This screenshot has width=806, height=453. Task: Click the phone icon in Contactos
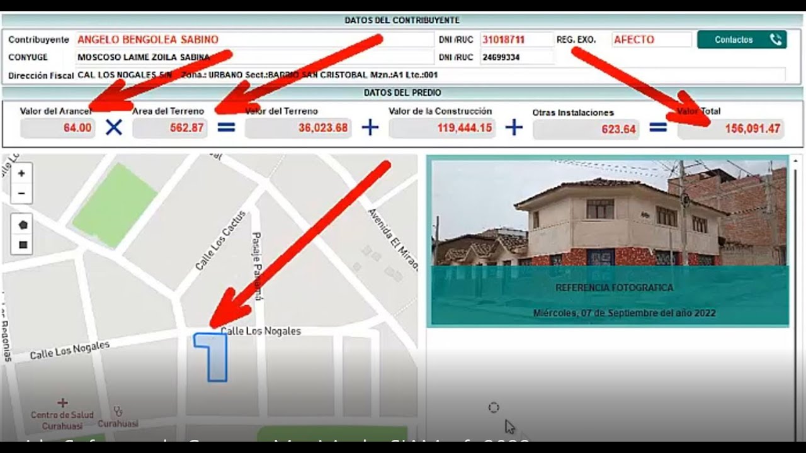[775, 40]
